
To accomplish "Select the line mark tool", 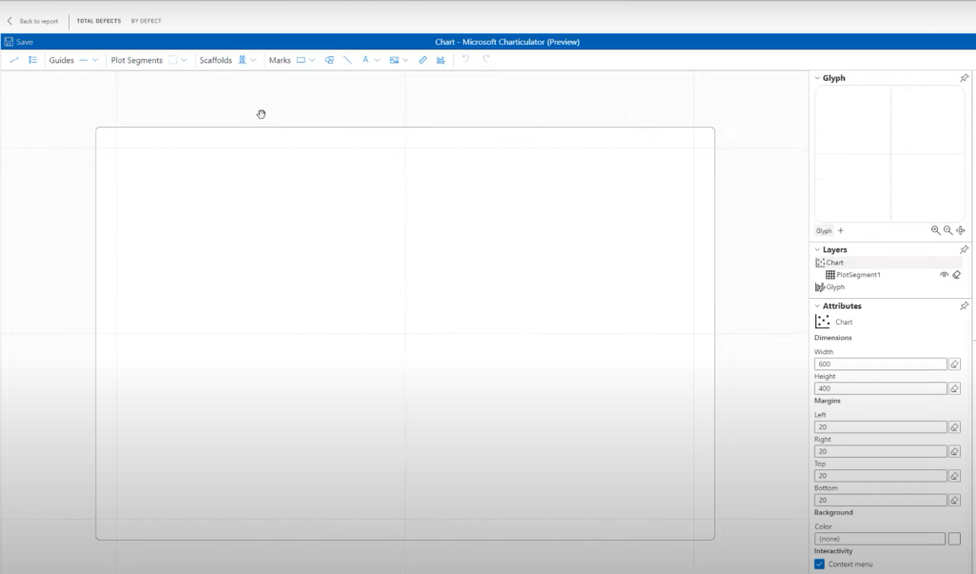I will [x=347, y=60].
